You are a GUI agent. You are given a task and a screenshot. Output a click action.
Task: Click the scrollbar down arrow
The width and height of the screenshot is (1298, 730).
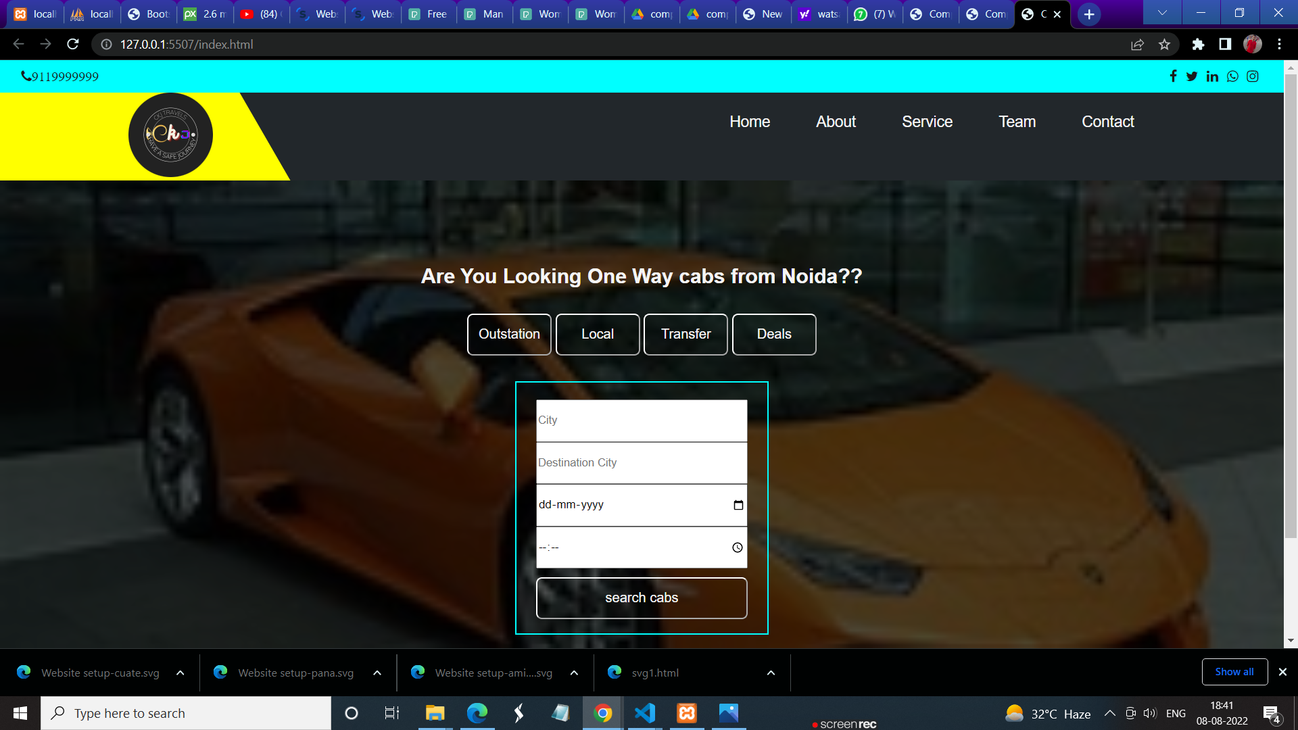tap(1291, 640)
